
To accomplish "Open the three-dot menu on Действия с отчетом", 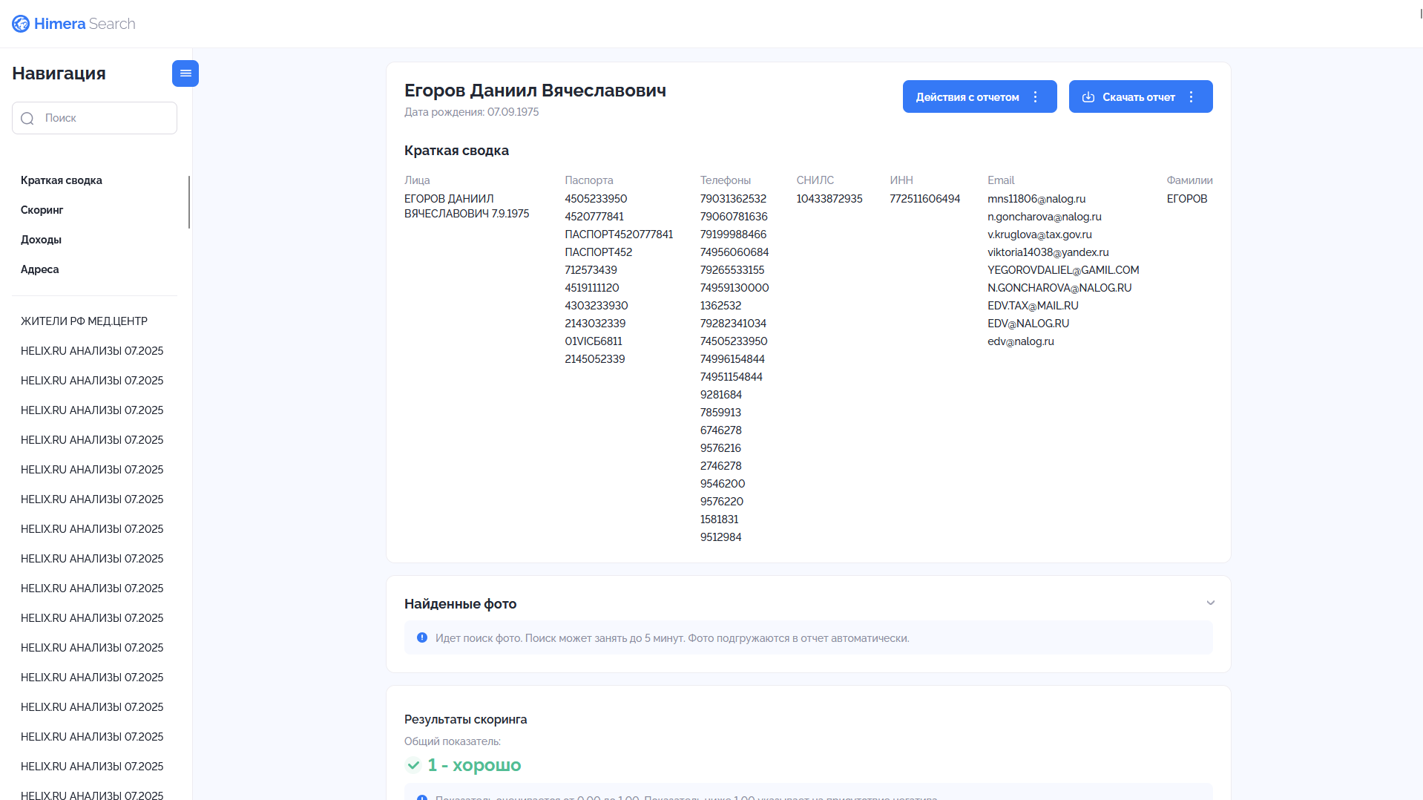I will pos(1036,97).
